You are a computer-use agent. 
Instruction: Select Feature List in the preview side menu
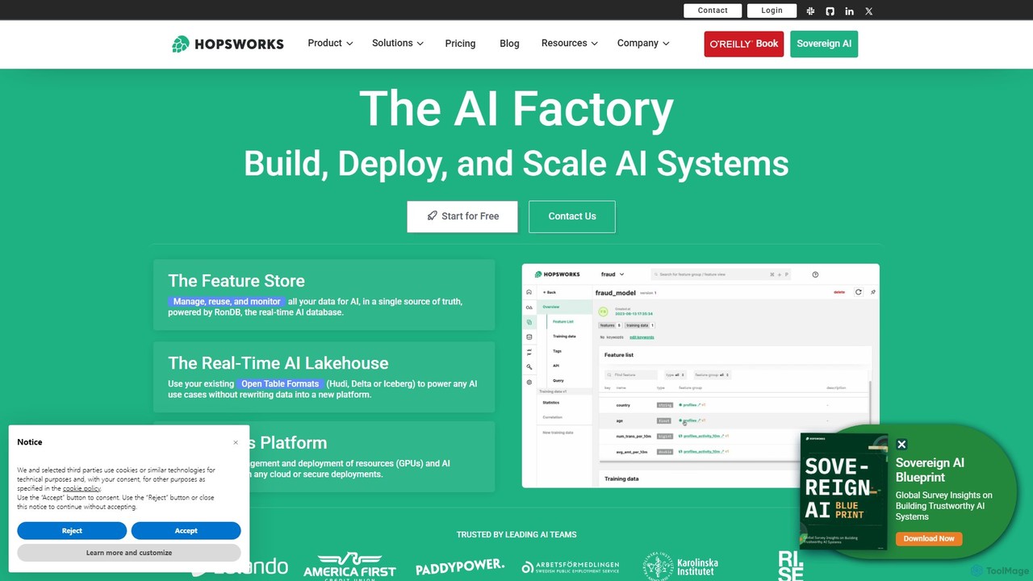click(563, 321)
